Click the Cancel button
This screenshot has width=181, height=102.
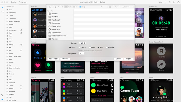click(118, 59)
